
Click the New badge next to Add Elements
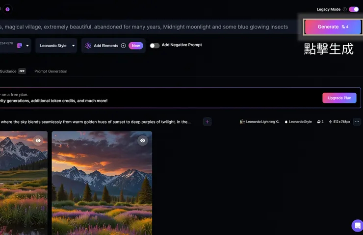[x=136, y=46]
